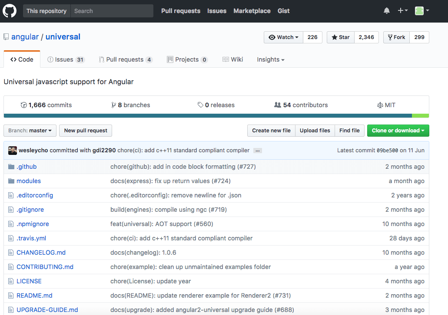Open the Insights tab
The image size is (448, 315).
pos(271,59)
